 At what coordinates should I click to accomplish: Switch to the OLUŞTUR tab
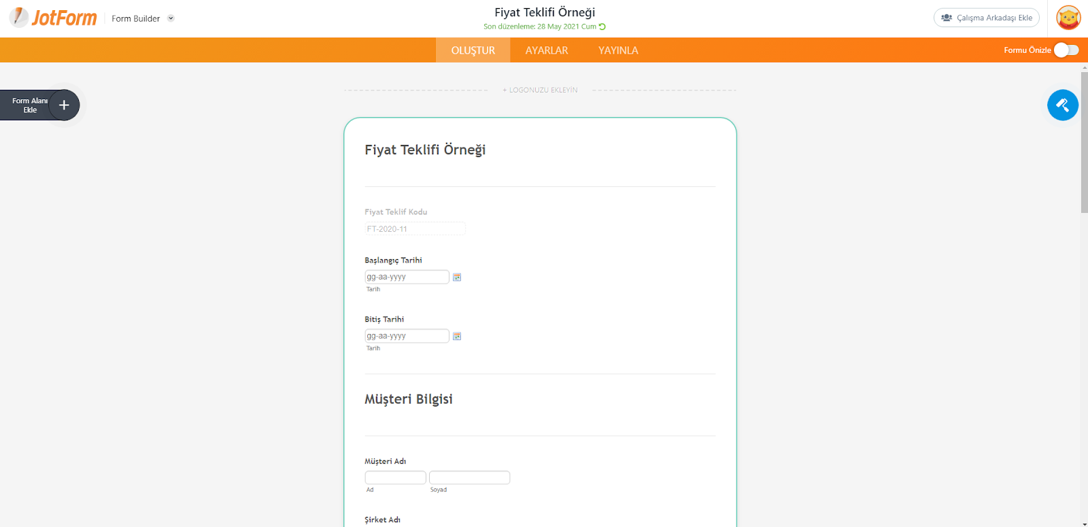[x=473, y=50]
